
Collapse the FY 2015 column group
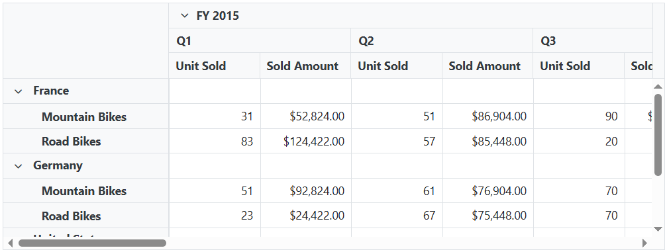(x=184, y=16)
